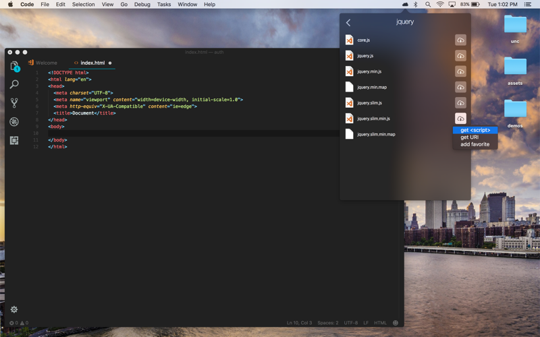Open Spotlight search icon
Image resolution: width=540 pixels, height=337 pixels.
[x=428, y=5]
